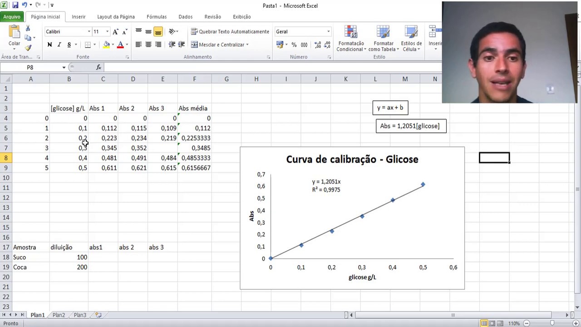The width and height of the screenshot is (581, 327).
Task: Select row 8 header
Action: (6, 158)
